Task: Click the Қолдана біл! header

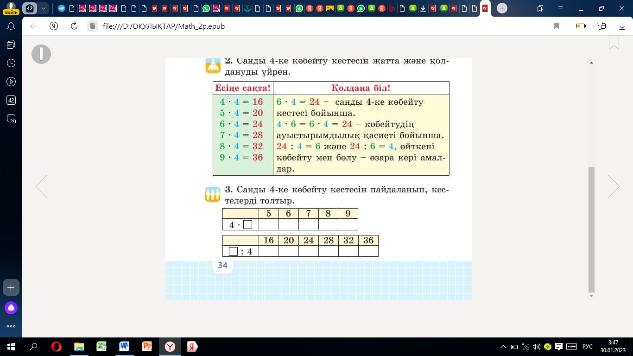Action: (361, 88)
